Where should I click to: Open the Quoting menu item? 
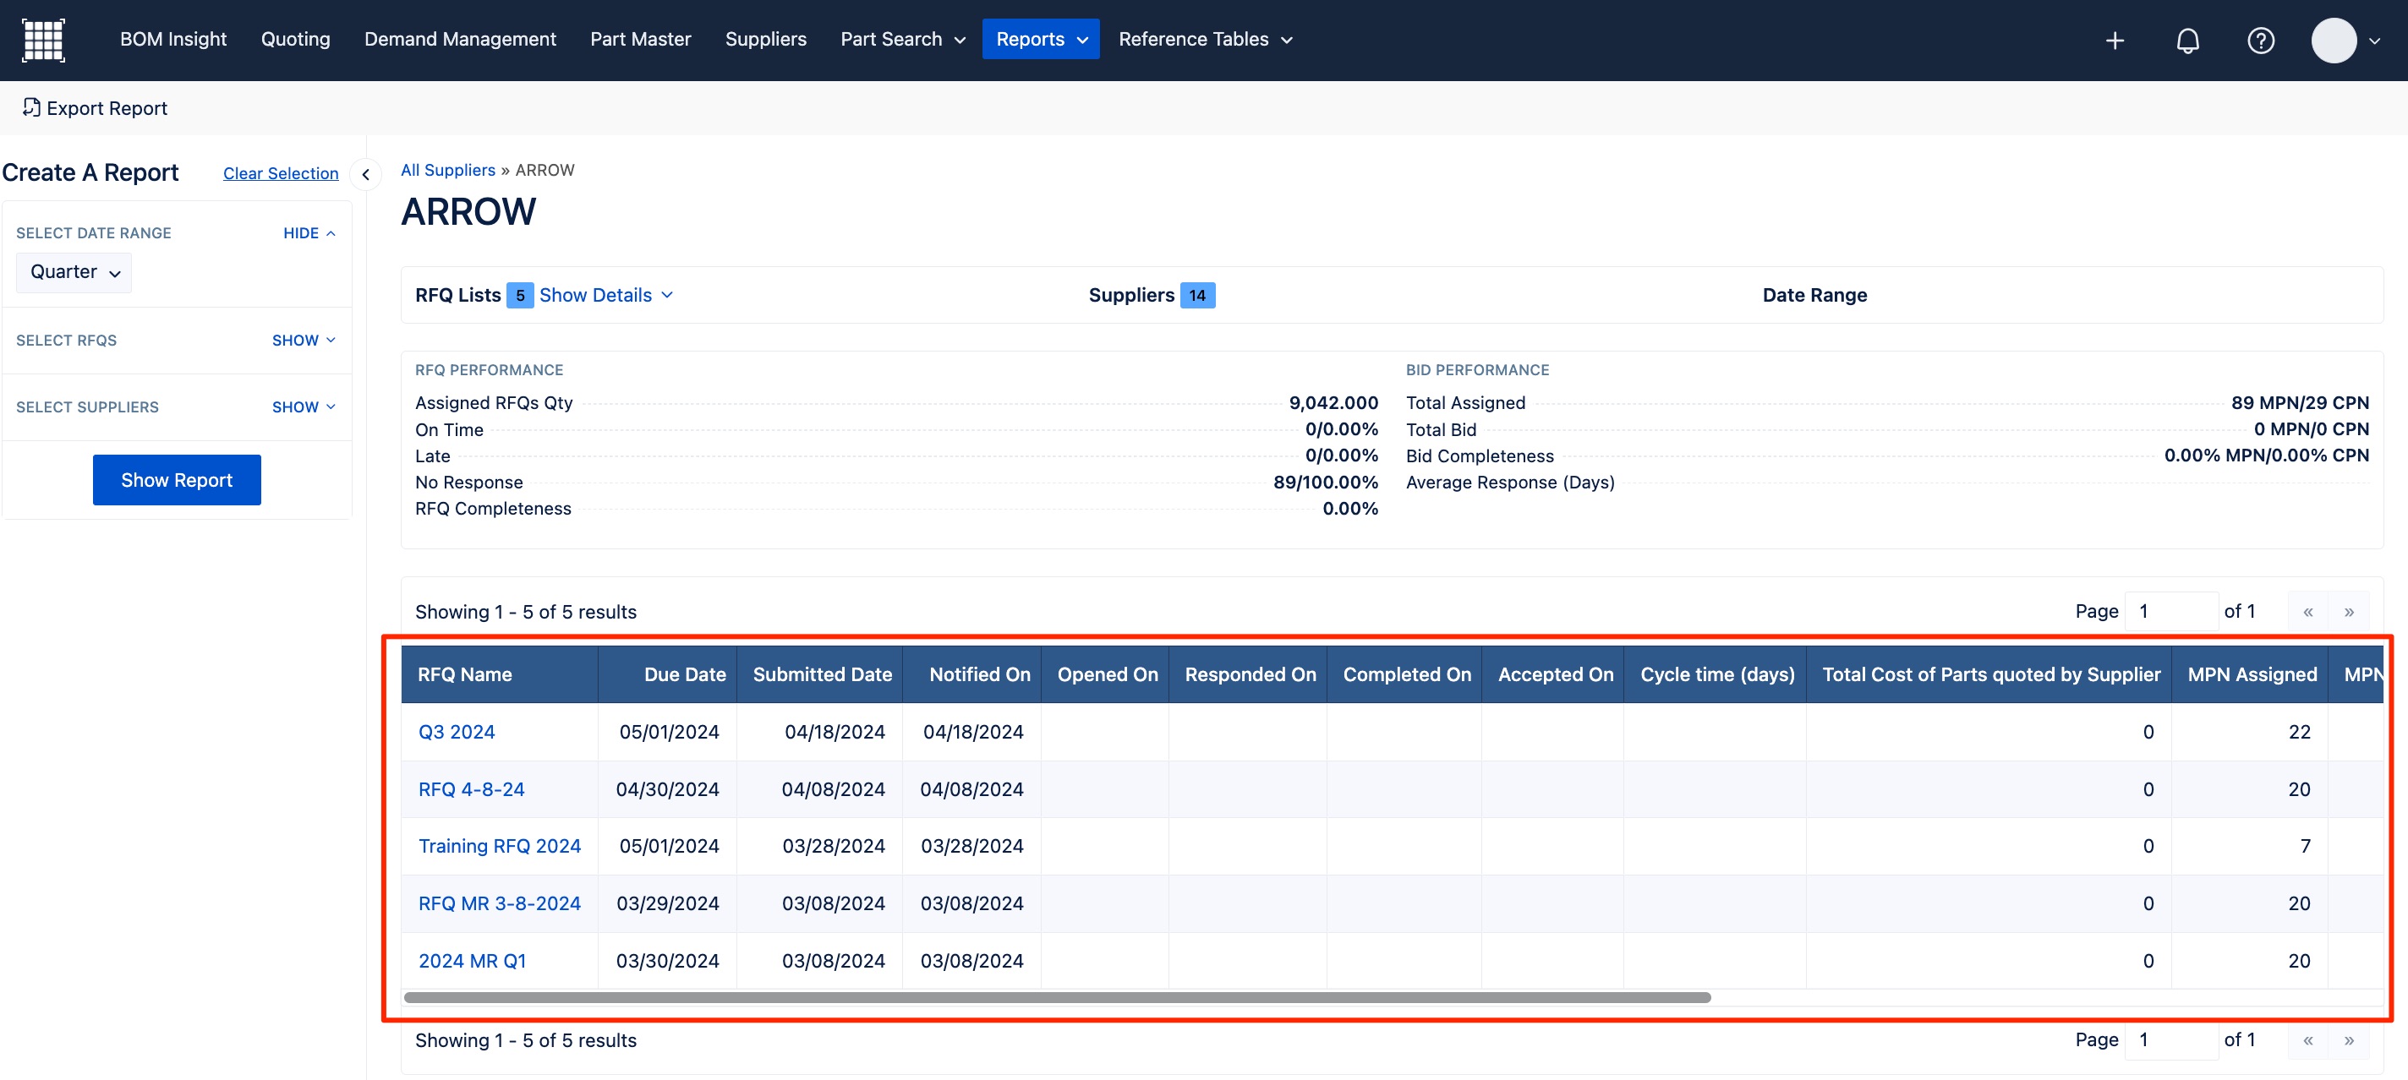295,39
